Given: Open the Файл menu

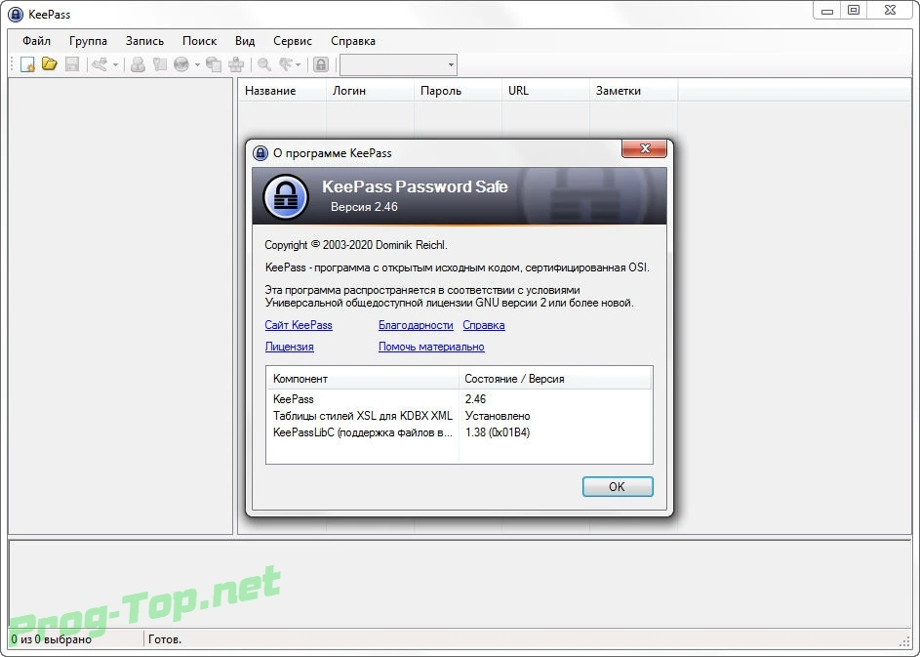Looking at the screenshot, I should [36, 41].
